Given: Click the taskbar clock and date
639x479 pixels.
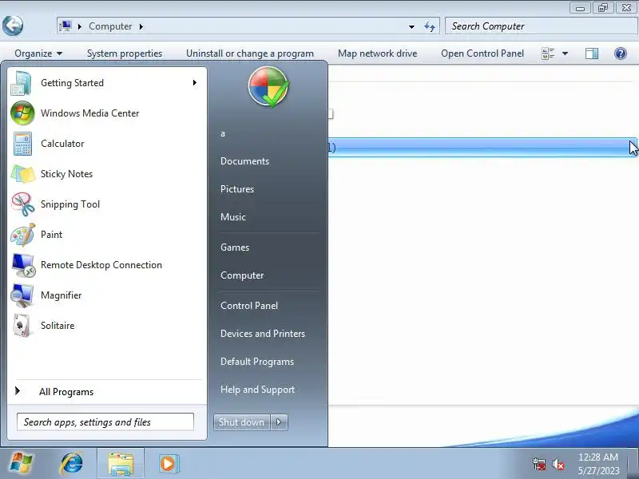Looking at the screenshot, I should tap(598, 464).
